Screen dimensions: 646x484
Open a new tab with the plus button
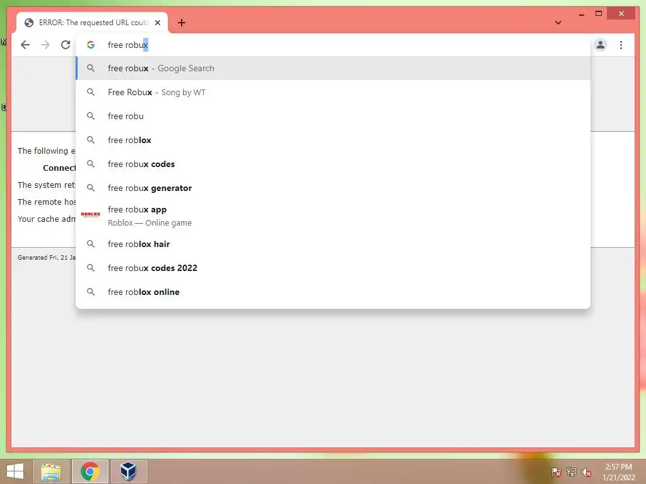point(182,23)
